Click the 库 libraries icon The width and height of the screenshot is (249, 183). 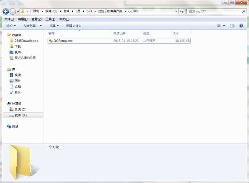(9, 69)
